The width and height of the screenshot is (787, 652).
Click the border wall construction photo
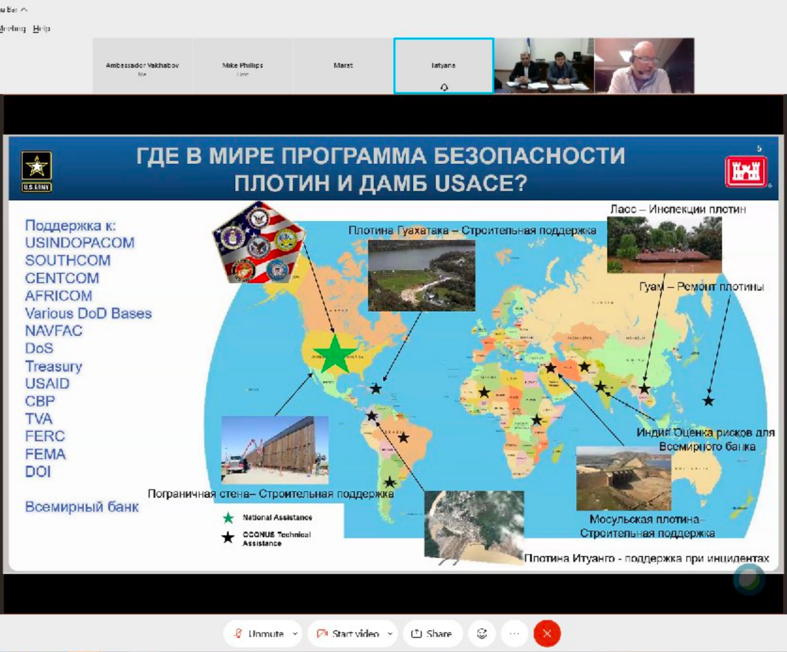[275, 450]
